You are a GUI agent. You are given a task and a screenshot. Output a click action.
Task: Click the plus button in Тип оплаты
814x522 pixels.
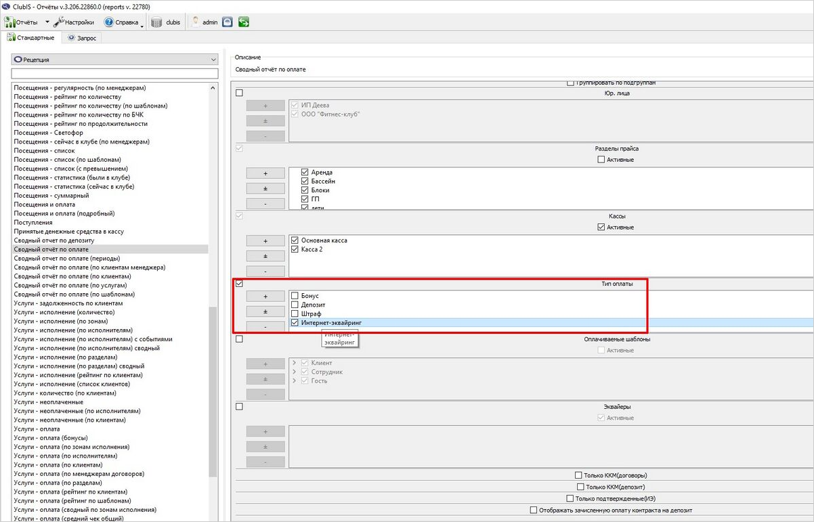tap(265, 297)
